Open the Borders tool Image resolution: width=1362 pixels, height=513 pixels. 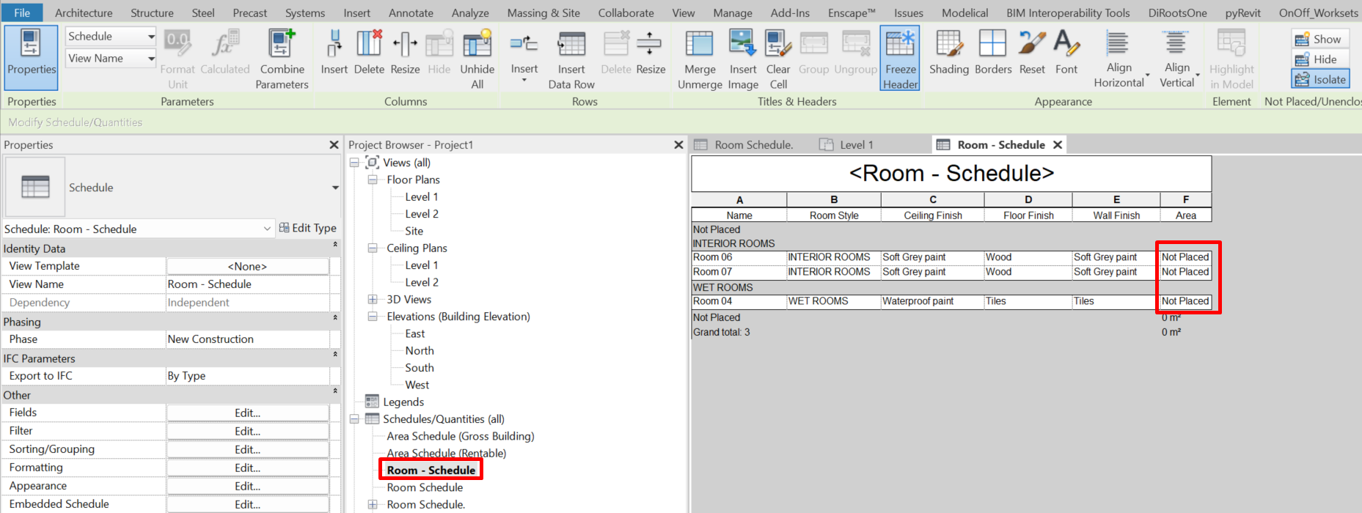coord(993,53)
